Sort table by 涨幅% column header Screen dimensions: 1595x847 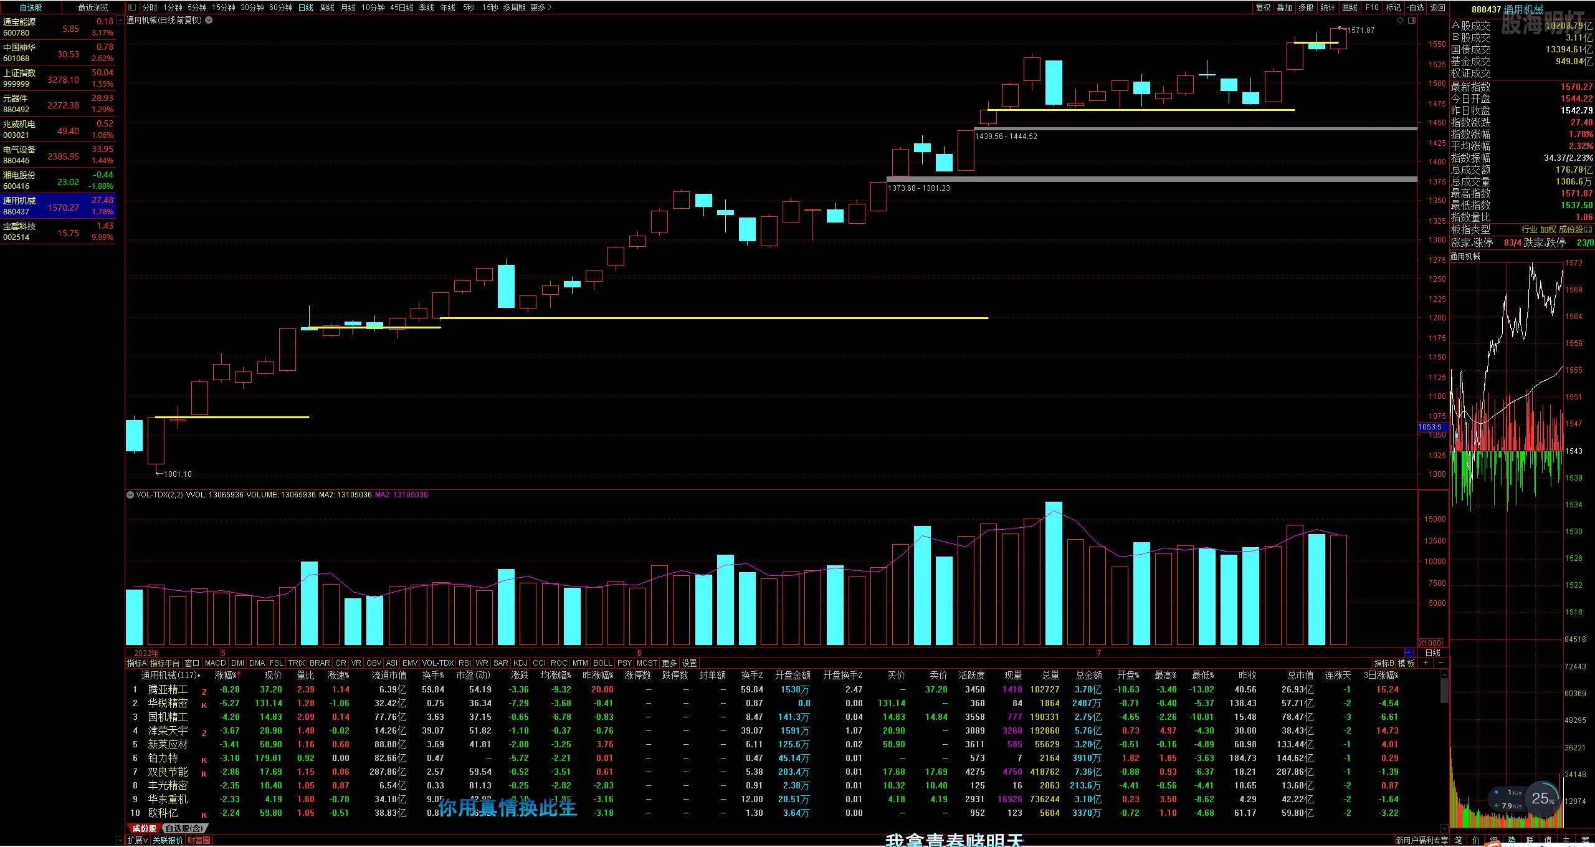(227, 675)
